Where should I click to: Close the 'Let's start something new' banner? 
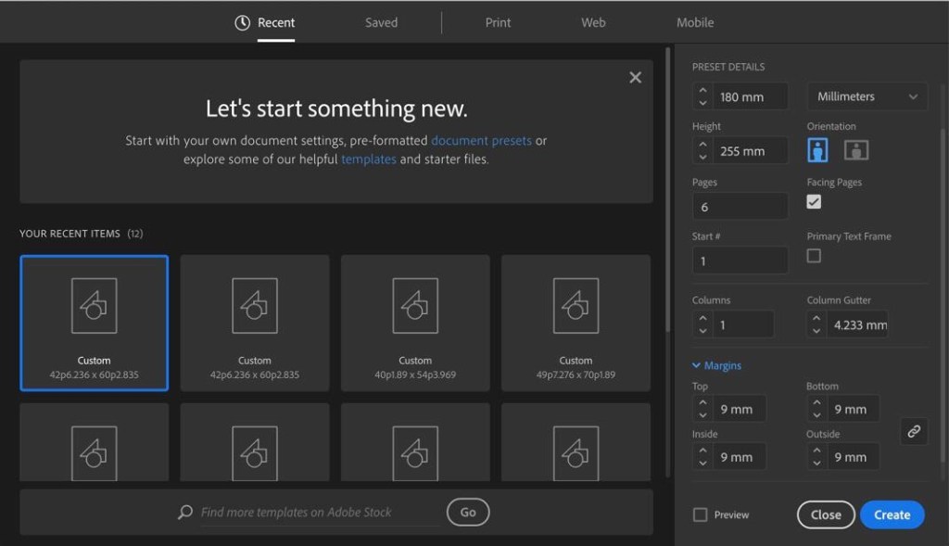tap(635, 78)
